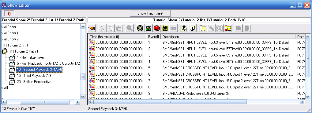Click the scissors Cut icon
Viewport: 312px width, 113px height.
pyautogui.click(x=102, y=28)
